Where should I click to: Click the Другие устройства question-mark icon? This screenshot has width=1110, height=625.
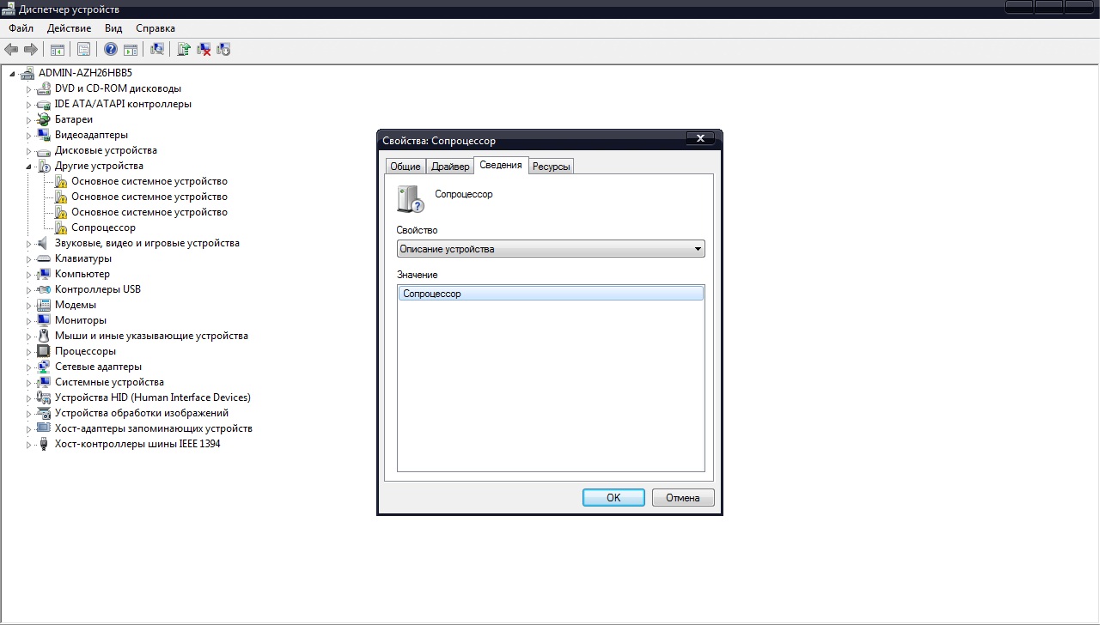45,166
